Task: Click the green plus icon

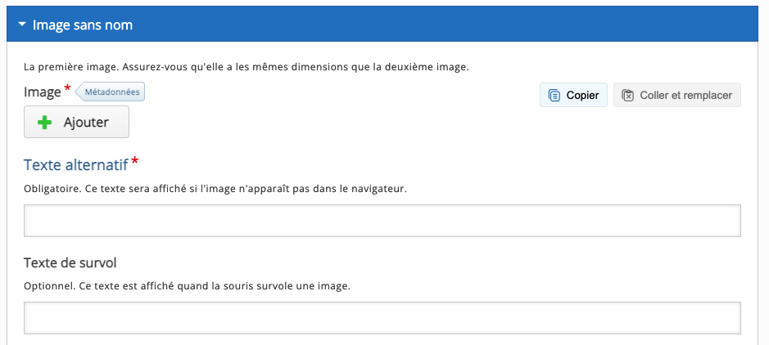Action: [44, 123]
